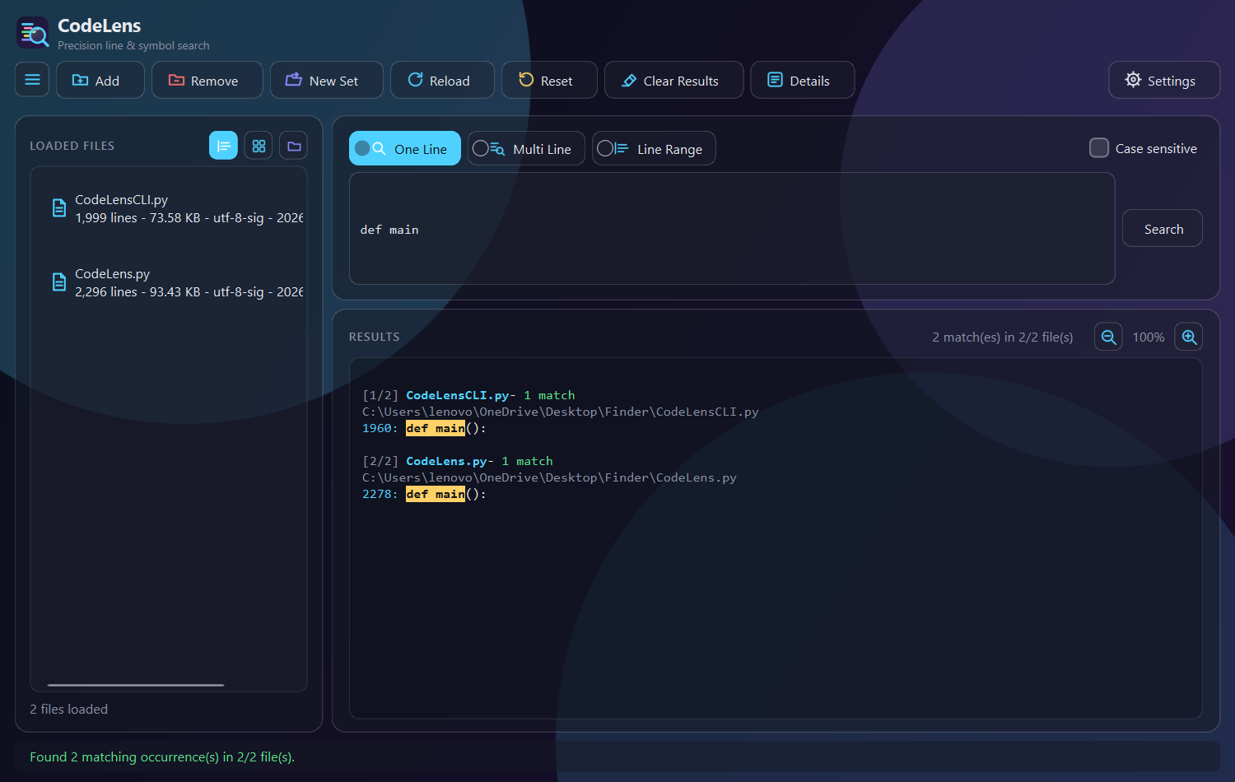The width and height of the screenshot is (1235, 782).
Task: Show loaded files folder view icon
Action: tap(294, 146)
